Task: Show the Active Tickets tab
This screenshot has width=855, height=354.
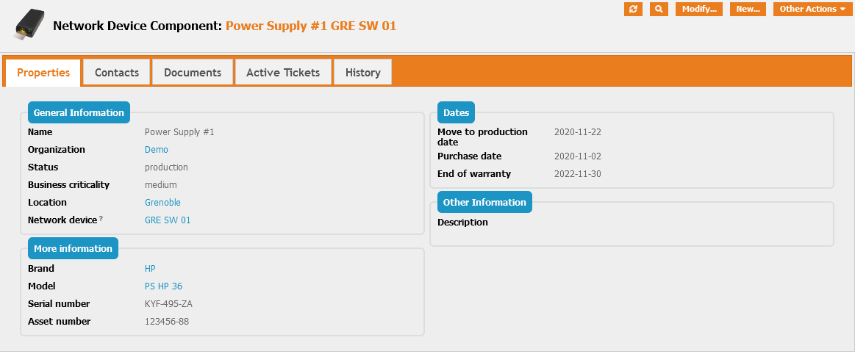Action: [283, 73]
